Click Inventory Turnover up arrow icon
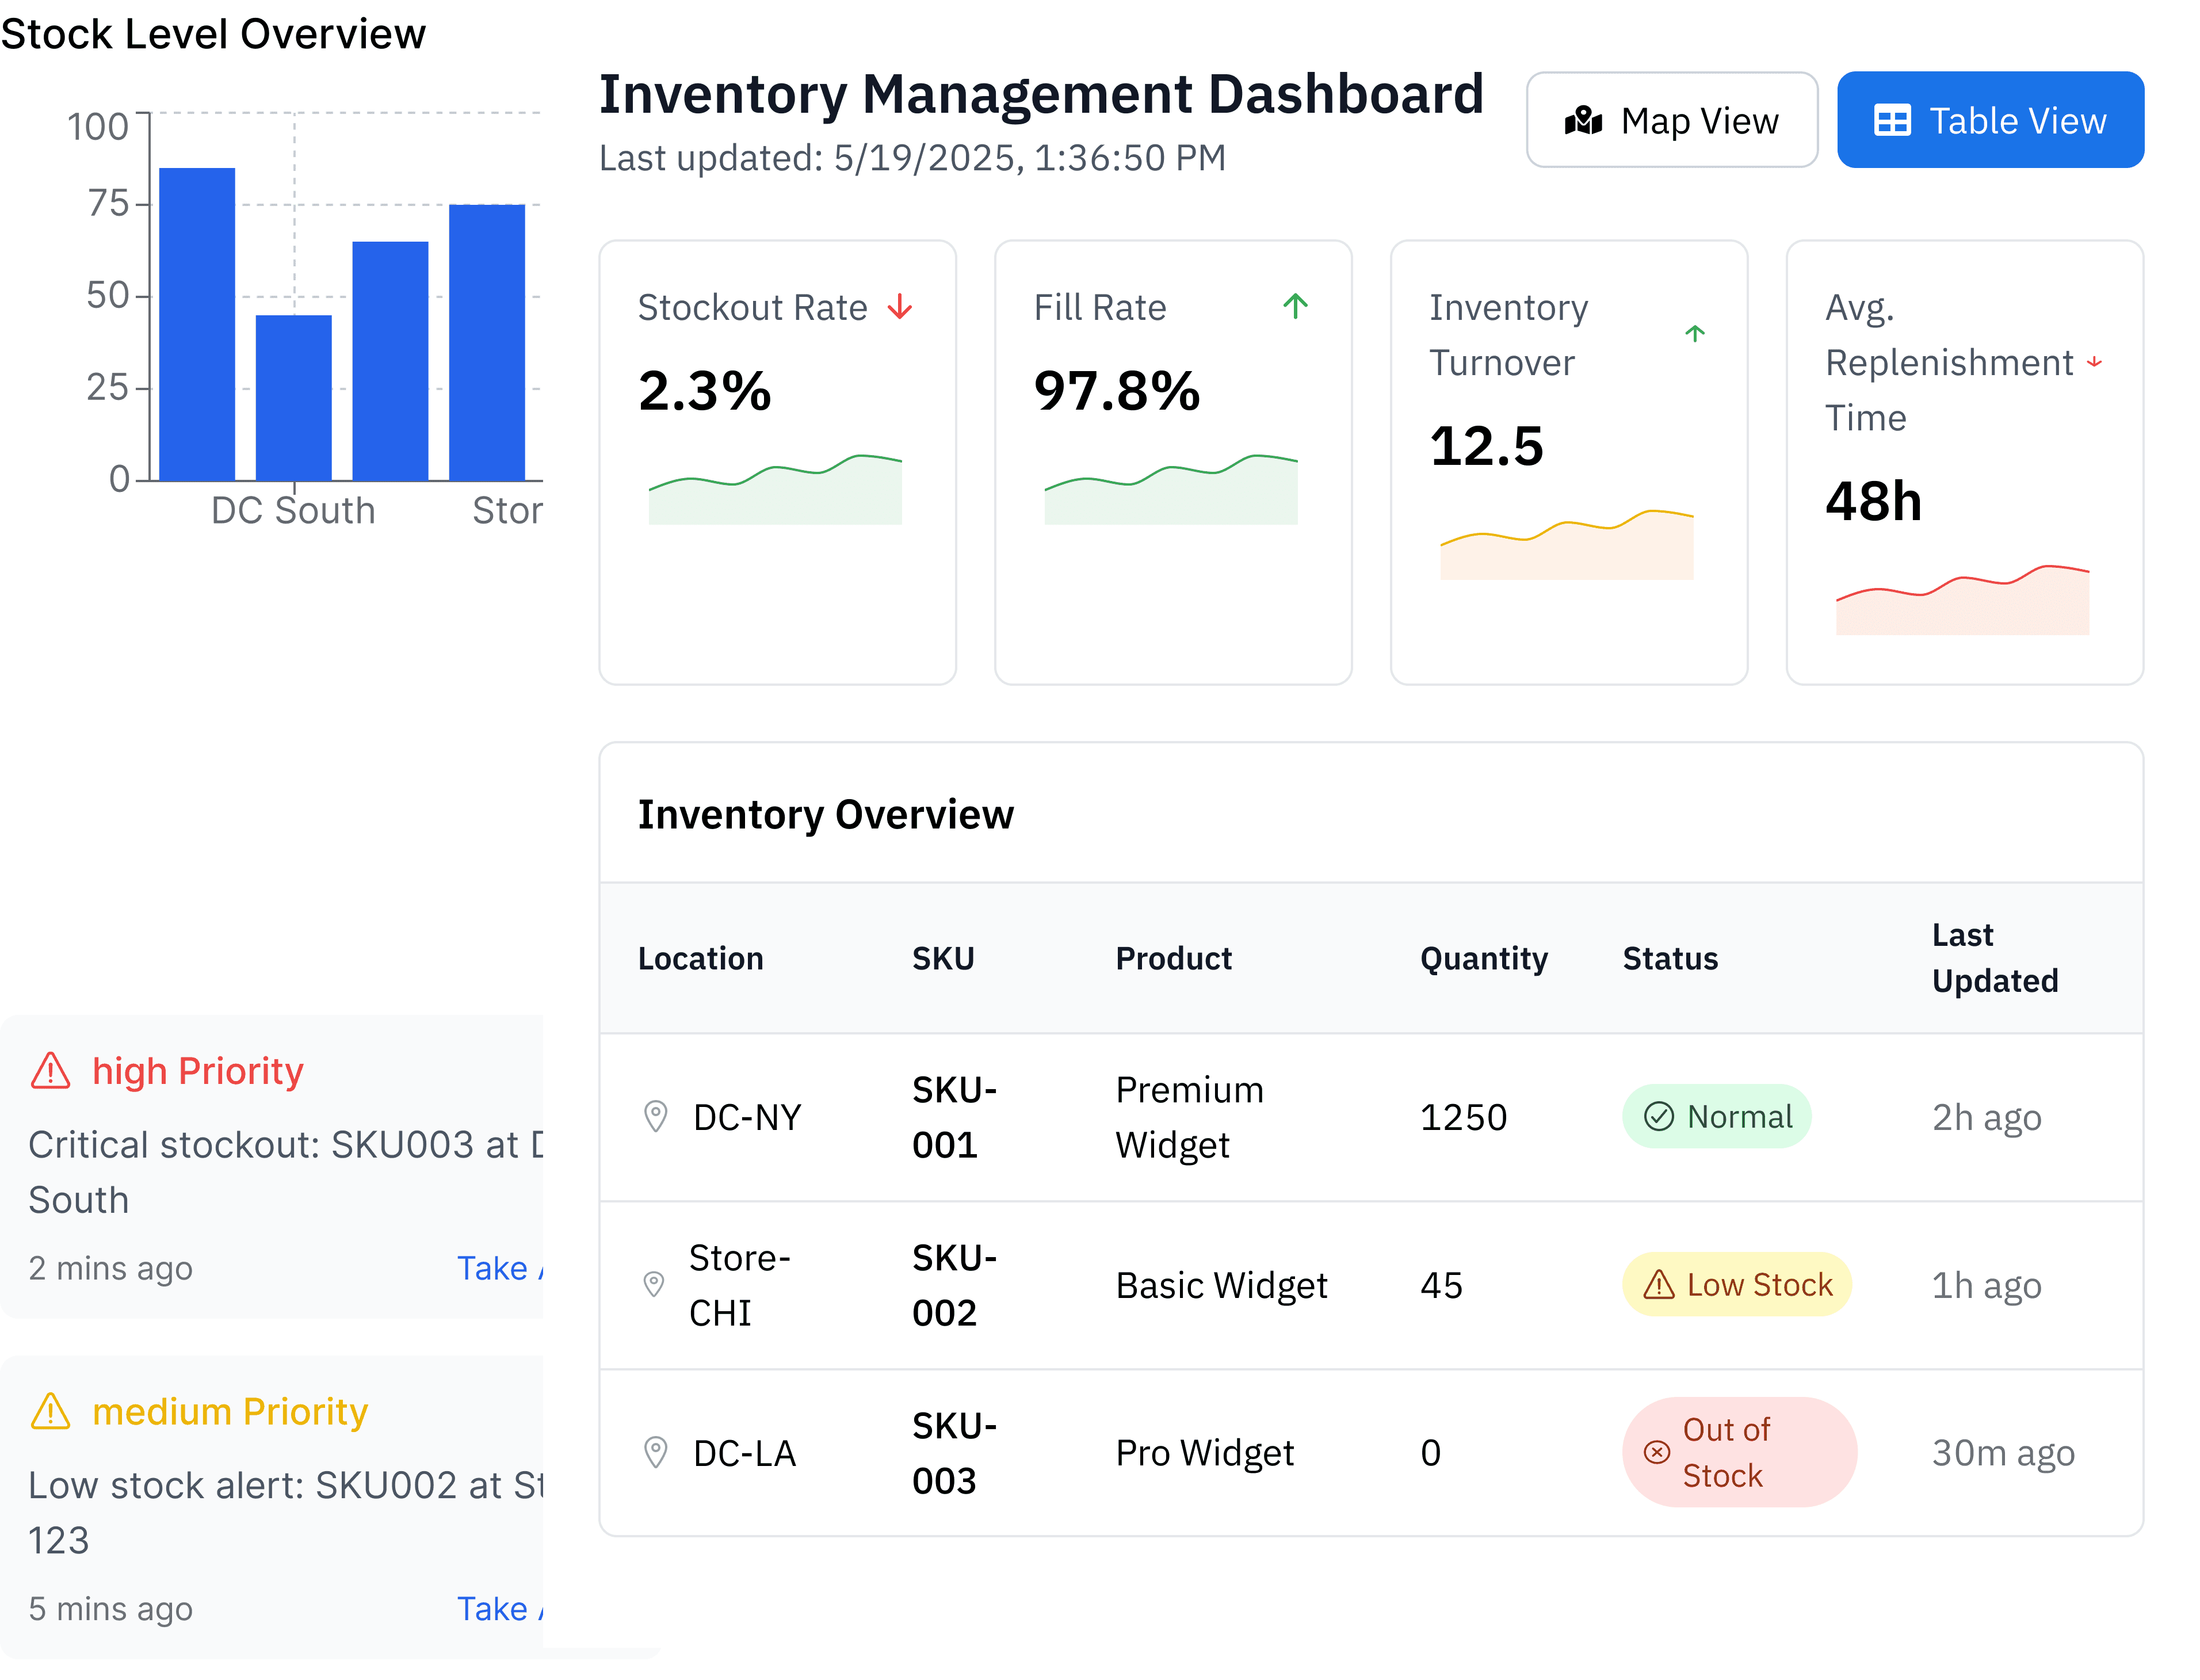Screen dimensions: 2200x1680 click(1695, 334)
